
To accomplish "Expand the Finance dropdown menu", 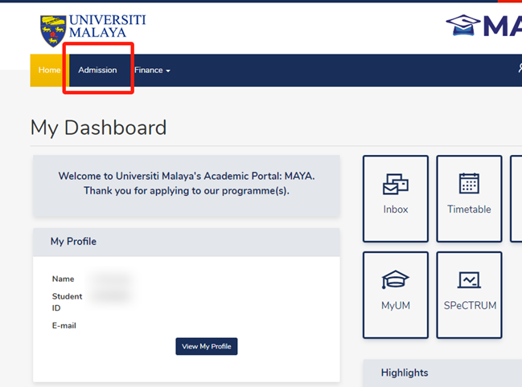I will [x=152, y=70].
